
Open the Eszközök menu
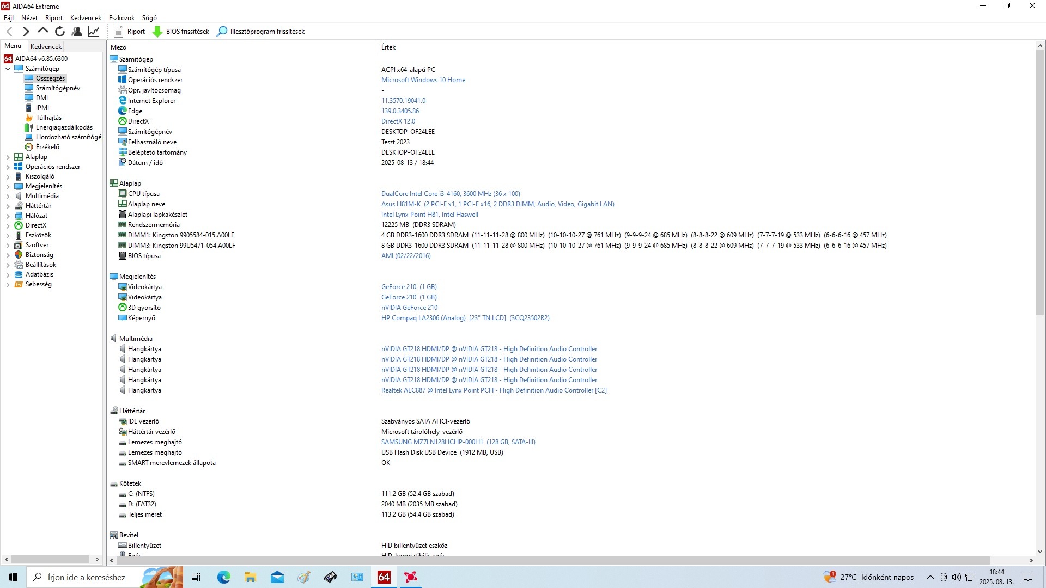121,18
